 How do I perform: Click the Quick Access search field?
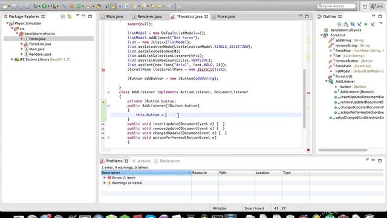click(336, 6)
